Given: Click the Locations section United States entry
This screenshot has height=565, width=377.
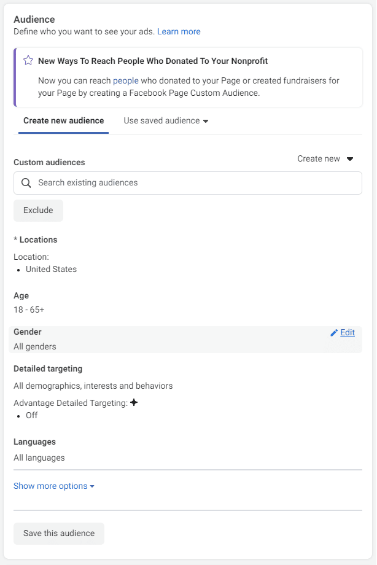Looking at the screenshot, I should point(51,269).
